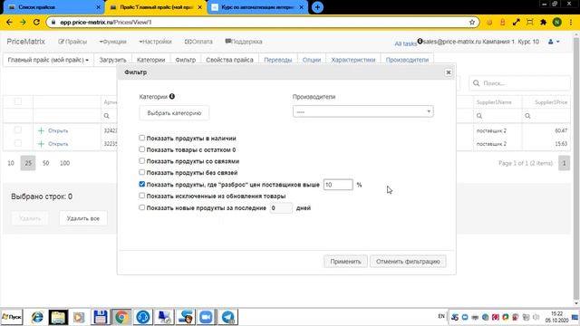
Task: Open the Опции tab
Action: pyautogui.click(x=312, y=60)
